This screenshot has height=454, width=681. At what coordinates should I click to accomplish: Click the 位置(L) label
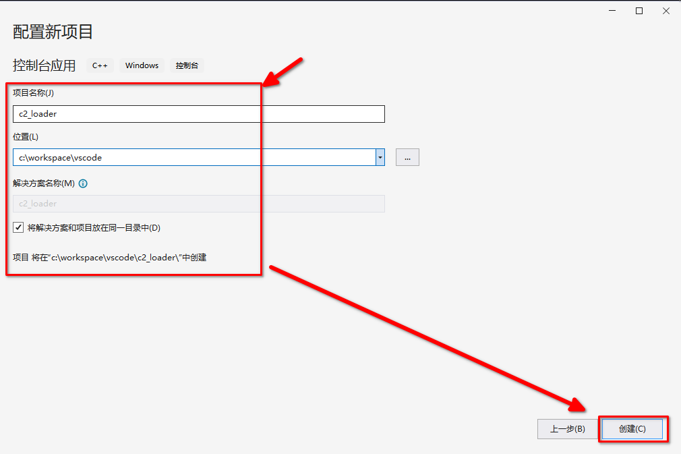pyautogui.click(x=26, y=137)
